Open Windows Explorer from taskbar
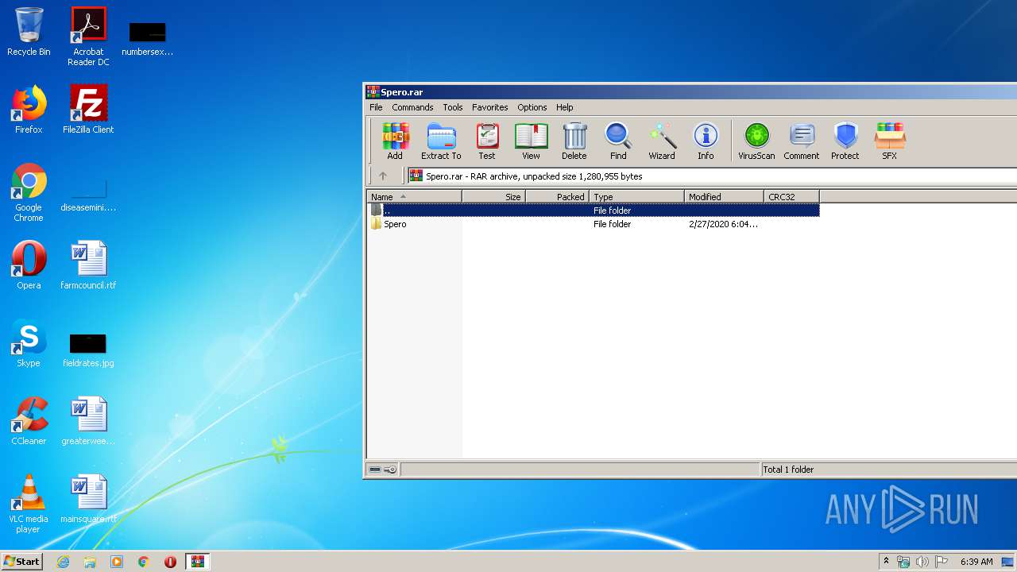1017x572 pixels. [90, 562]
